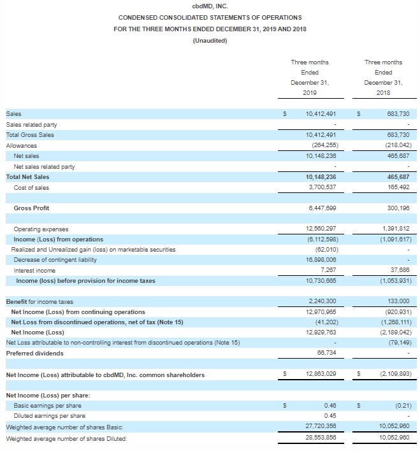420x451 pixels.
Task: Click the 'Benefit for income taxes' label
Action: pos(40,301)
